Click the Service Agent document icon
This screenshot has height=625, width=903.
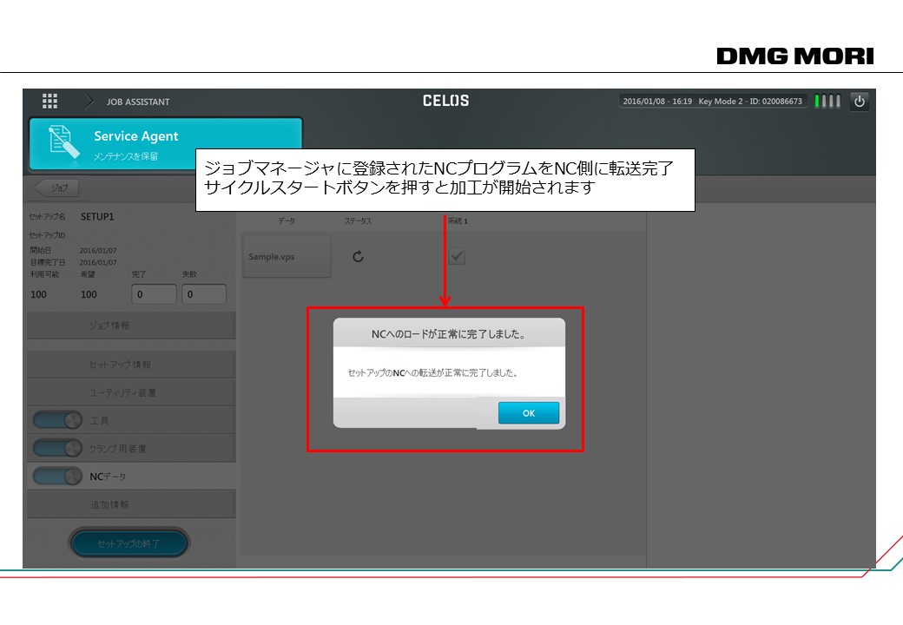[x=63, y=141]
